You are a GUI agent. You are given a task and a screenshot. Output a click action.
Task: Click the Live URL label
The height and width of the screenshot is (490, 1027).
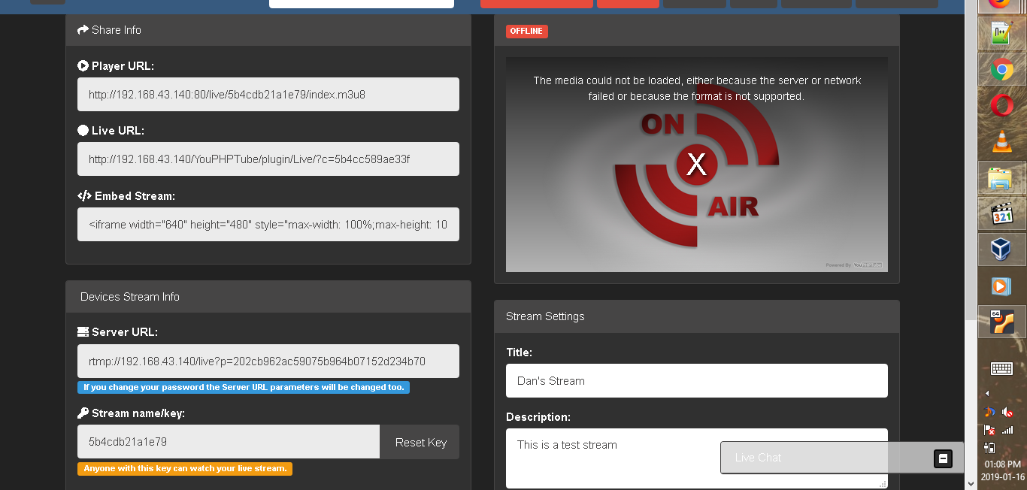(x=111, y=131)
